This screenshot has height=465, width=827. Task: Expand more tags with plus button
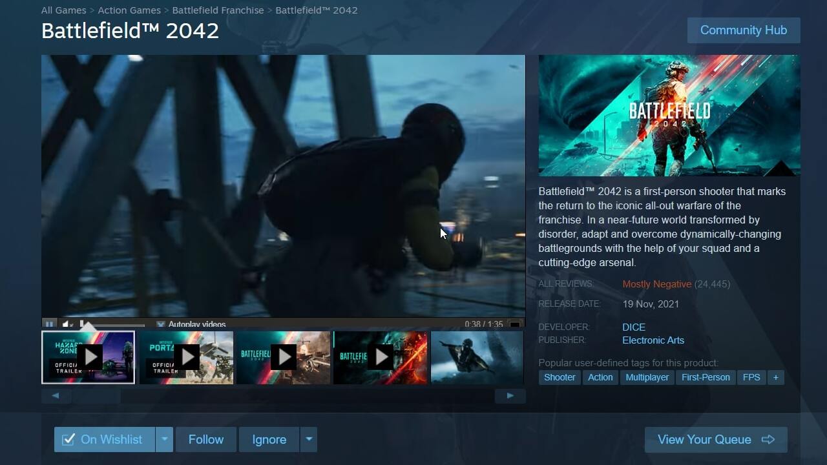(x=776, y=377)
